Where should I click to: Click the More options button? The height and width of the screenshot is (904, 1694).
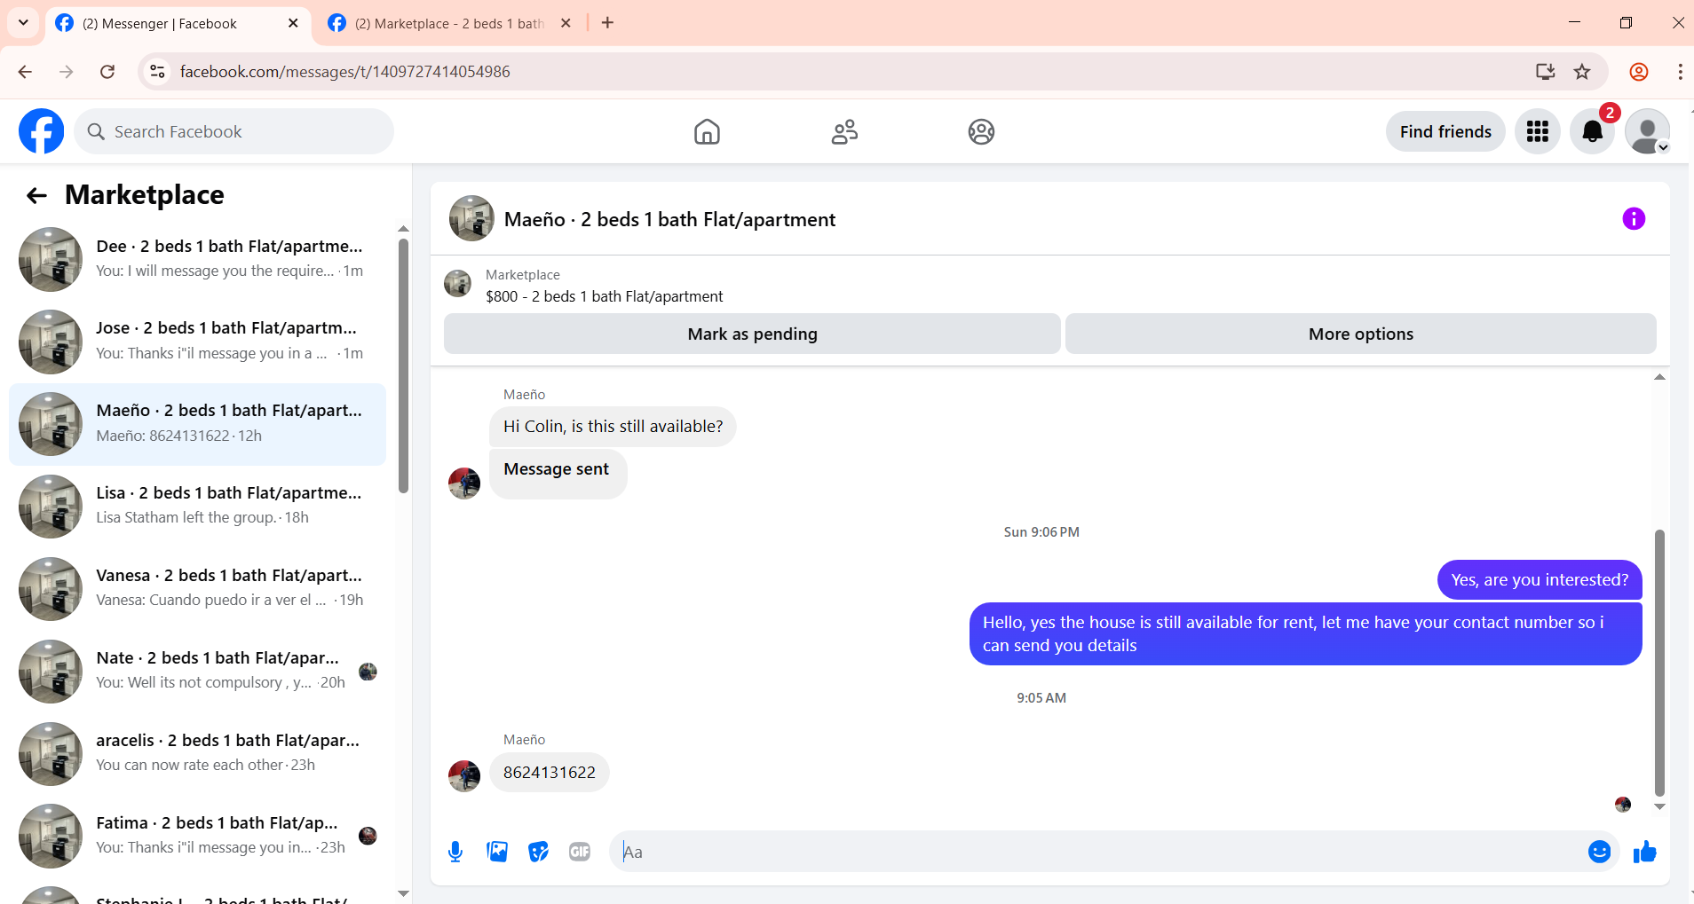pos(1360,334)
